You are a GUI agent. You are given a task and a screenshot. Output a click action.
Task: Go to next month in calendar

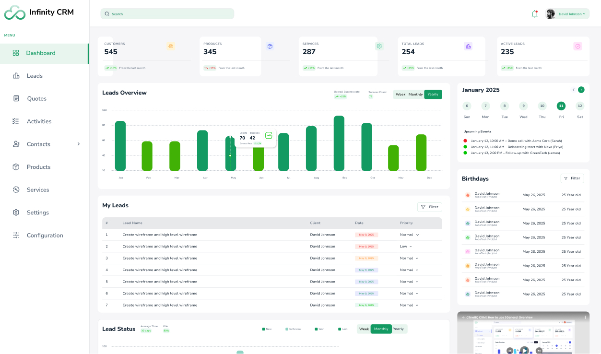coord(581,90)
